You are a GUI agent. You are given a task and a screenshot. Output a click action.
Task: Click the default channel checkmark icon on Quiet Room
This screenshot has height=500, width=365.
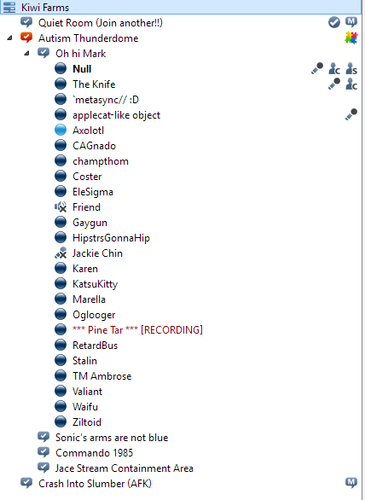click(x=334, y=22)
